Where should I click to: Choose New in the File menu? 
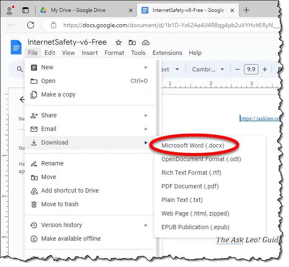(x=90, y=67)
